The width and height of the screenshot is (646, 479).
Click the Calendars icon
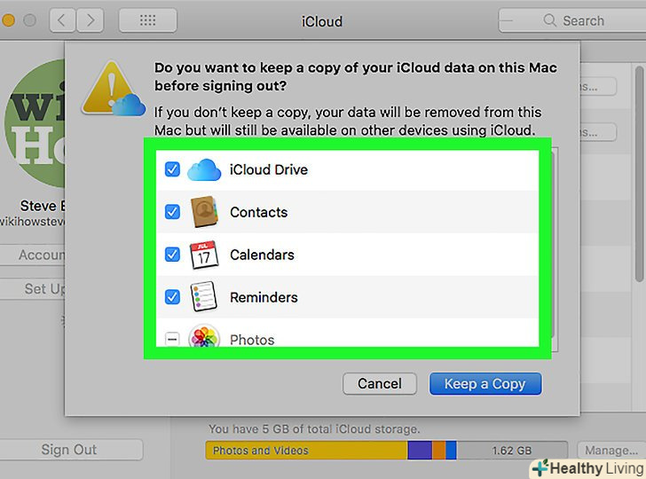204,255
